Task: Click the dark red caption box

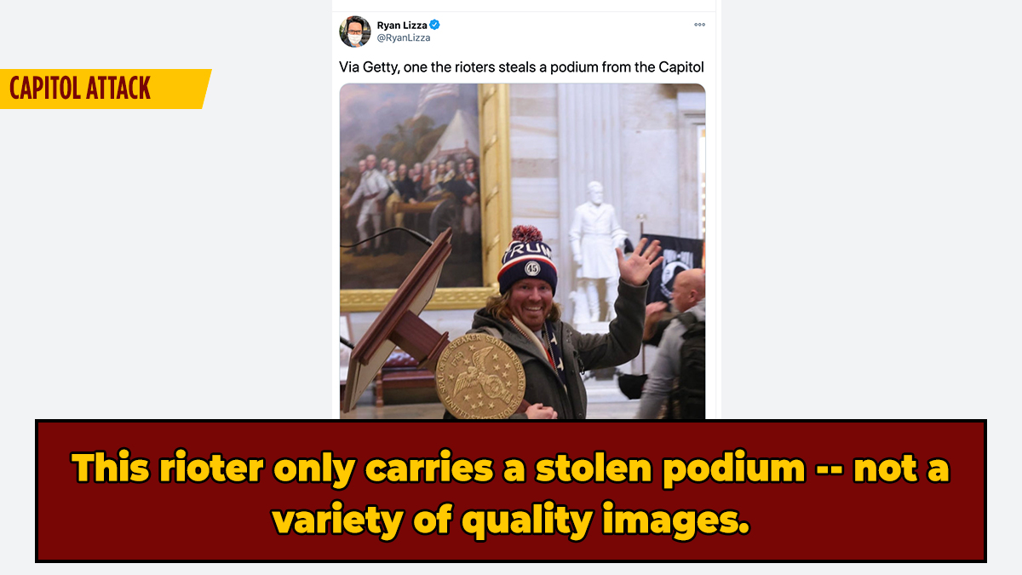Action: click(511, 491)
